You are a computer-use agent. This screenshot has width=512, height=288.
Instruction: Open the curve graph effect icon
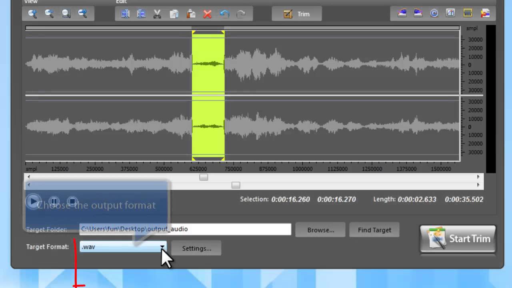451,13
